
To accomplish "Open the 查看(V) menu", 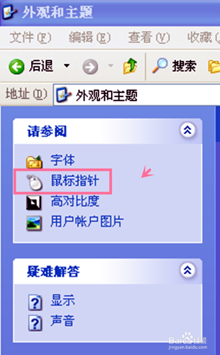I will point(149,37).
